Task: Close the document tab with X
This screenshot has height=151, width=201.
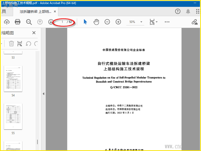Action: point(55,12)
